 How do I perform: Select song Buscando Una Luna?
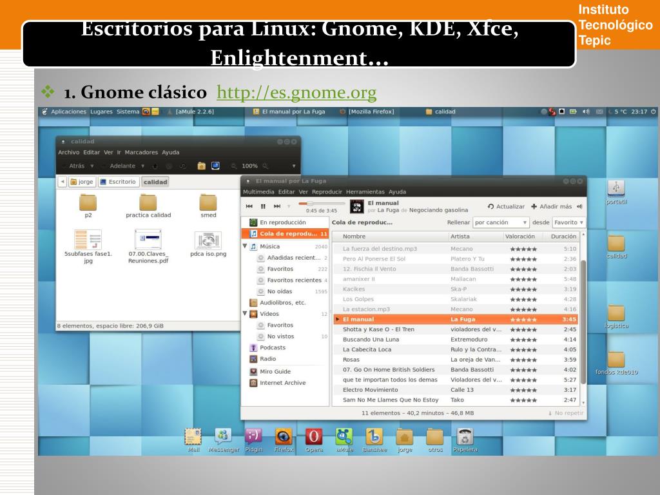point(456,339)
